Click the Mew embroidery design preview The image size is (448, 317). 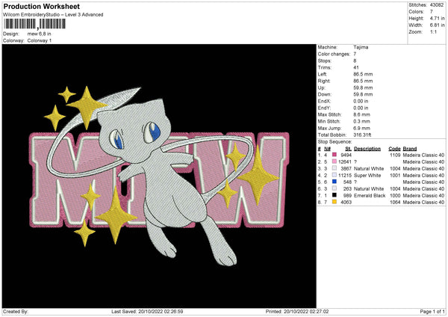coord(159,176)
